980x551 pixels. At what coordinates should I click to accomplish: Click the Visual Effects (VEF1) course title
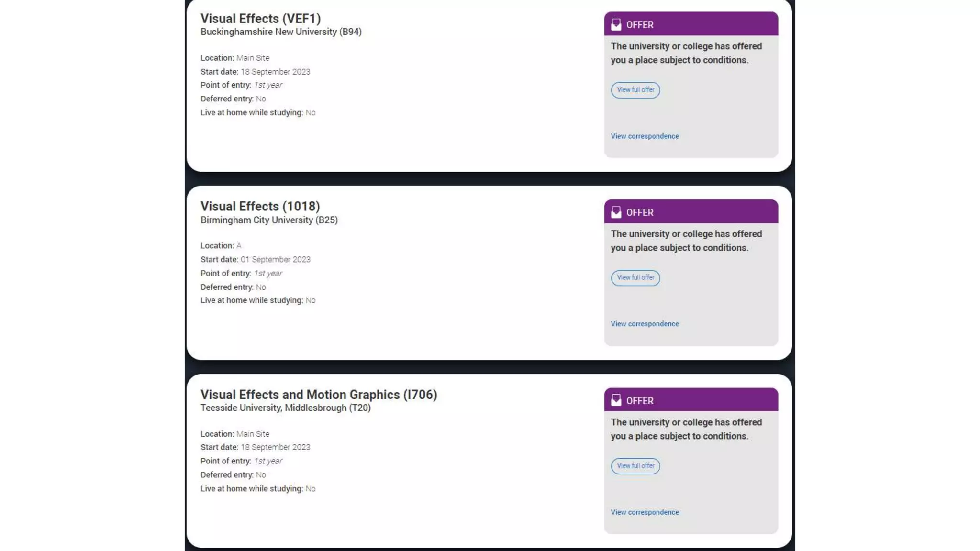pos(260,18)
